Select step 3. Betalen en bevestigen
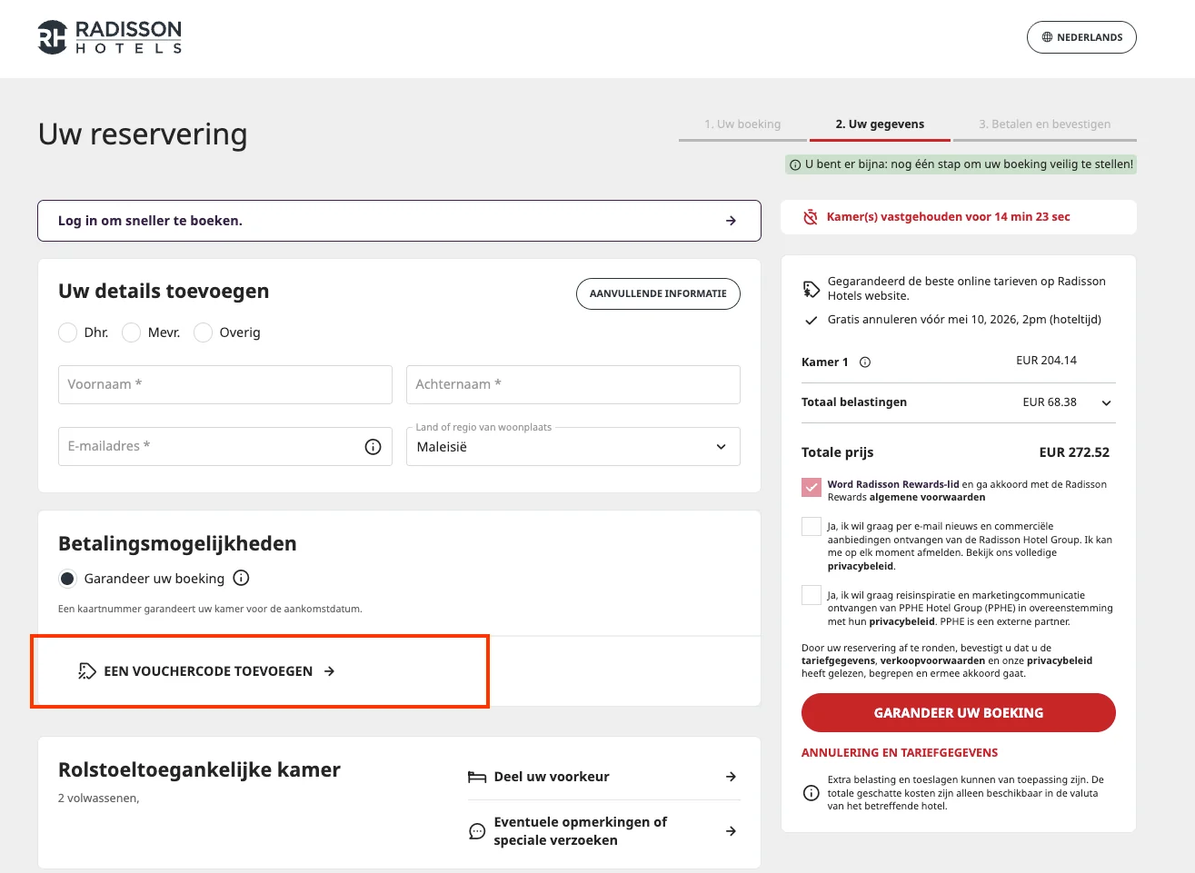The width and height of the screenshot is (1195, 873). tap(1044, 124)
